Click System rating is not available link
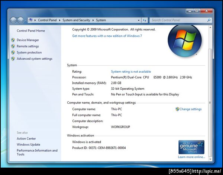Viewport: 223px width, 175px height. (131, 72)
